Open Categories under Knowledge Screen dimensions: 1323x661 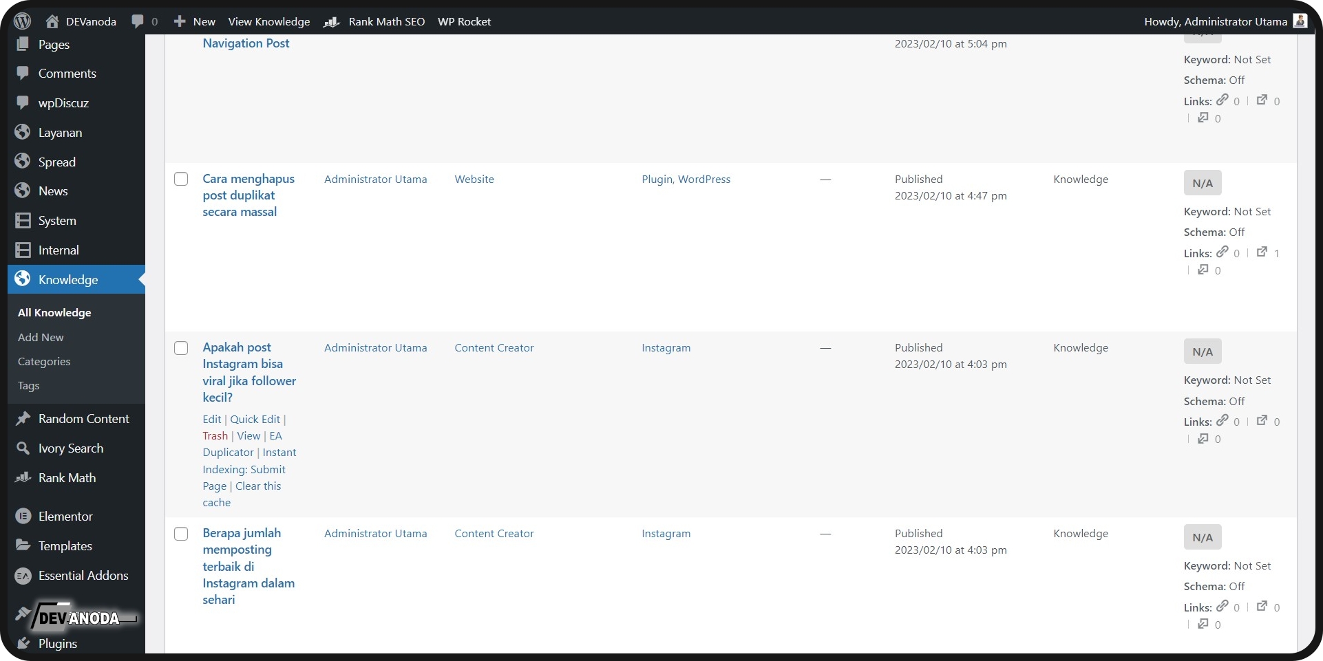[x=44, y=361]
